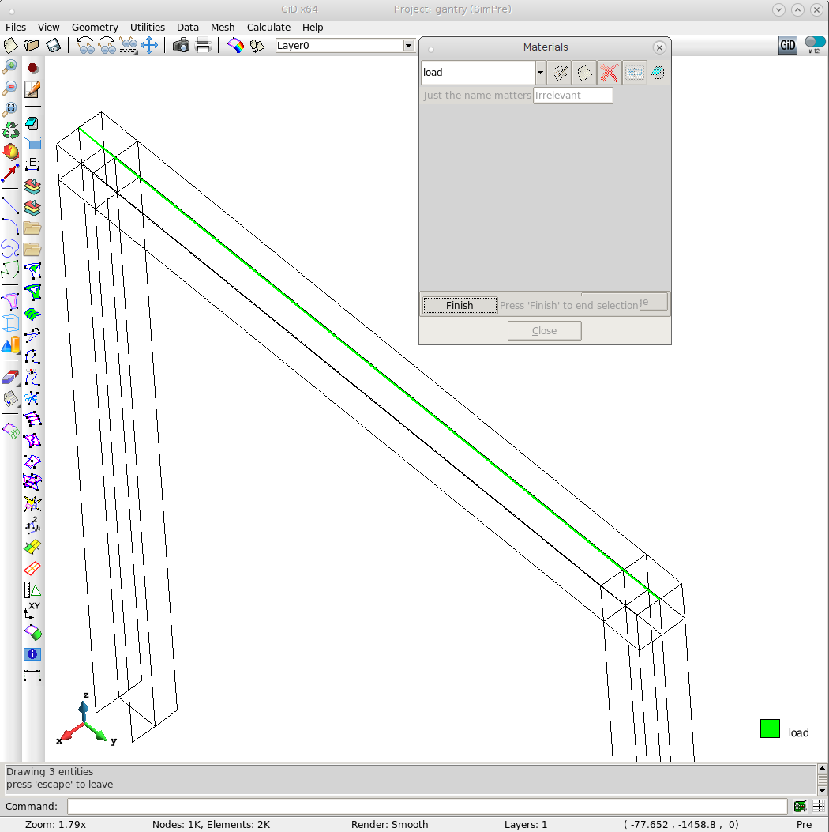The image size is (829, 832).
Task: Open the Geometry menu
Action: [x=95, y=28]
